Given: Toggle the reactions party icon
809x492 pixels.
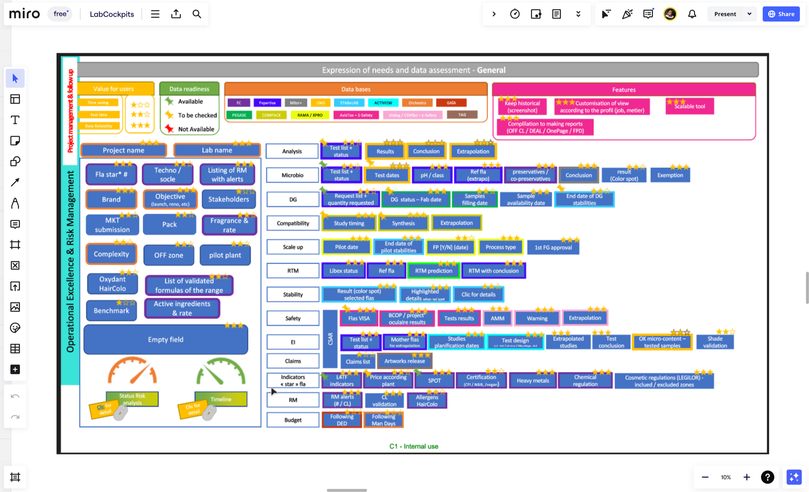Looking at the screenshot, I should tap(627, 14).
